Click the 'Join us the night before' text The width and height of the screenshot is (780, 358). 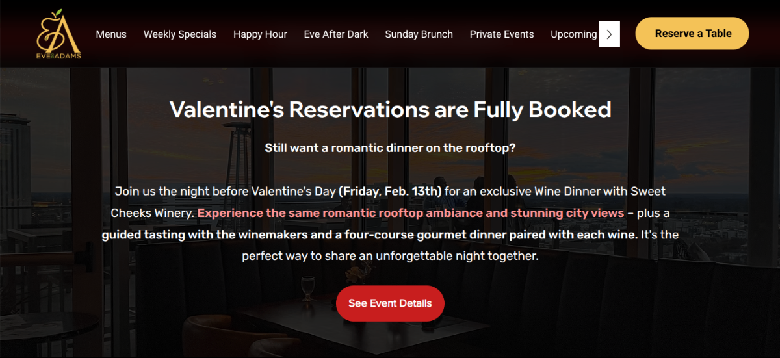(x=225, y=192)
